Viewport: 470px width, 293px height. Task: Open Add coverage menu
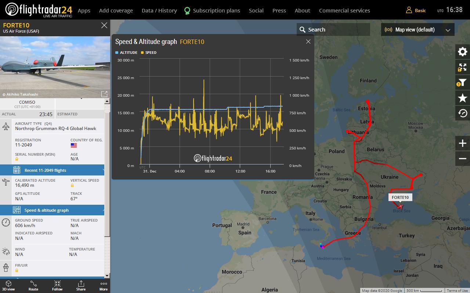coord(116,10)
